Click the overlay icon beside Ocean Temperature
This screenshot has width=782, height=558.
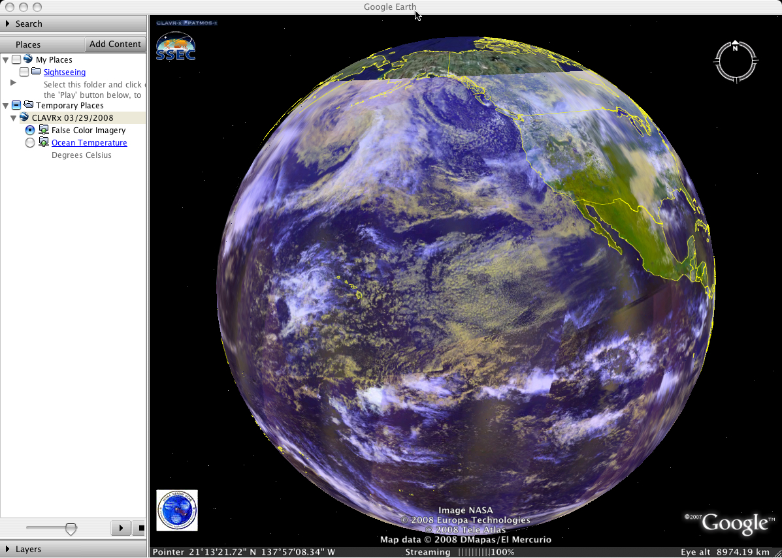(43, 142)
